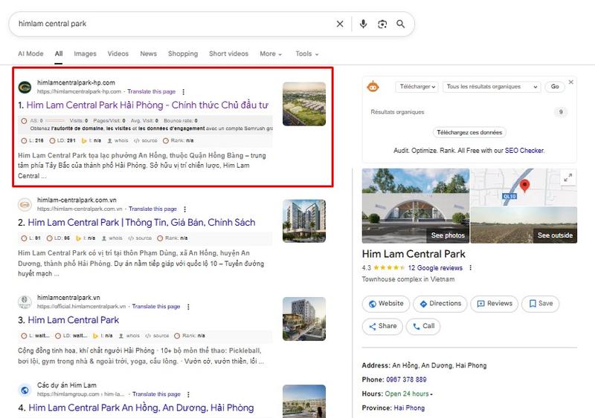Open result 3 Him Lam Central Park title
The image size is (595, 418).
[x=73, y=320]
